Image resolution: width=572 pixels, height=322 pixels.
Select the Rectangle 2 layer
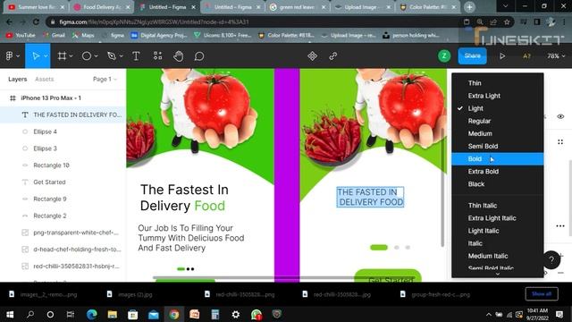click(x=63, y=216)
